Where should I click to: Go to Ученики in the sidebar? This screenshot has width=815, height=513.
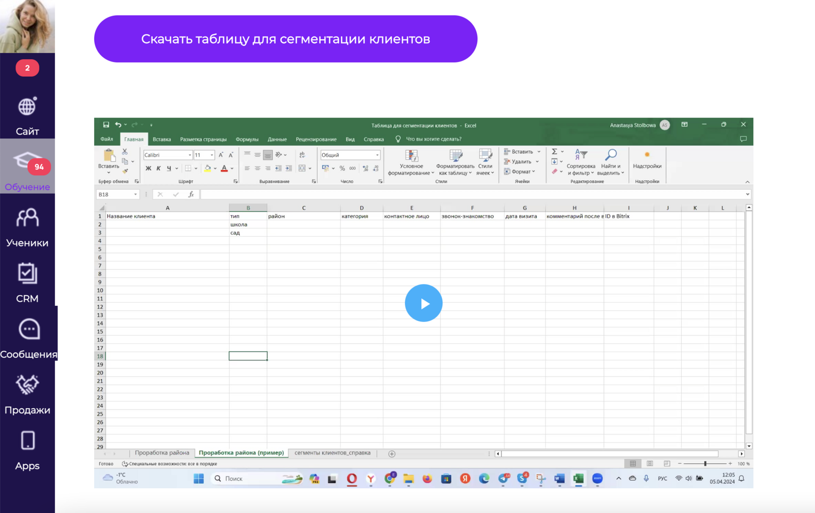coord(27,228)
